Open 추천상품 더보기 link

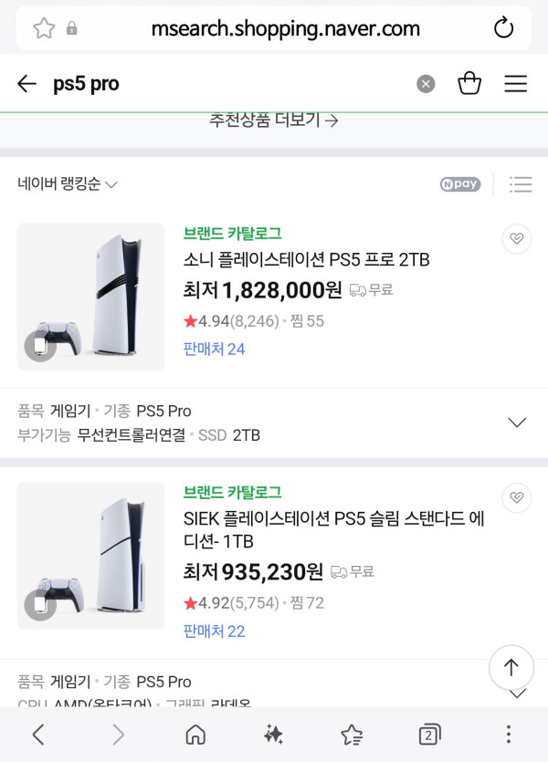click(x=274, y=120)
